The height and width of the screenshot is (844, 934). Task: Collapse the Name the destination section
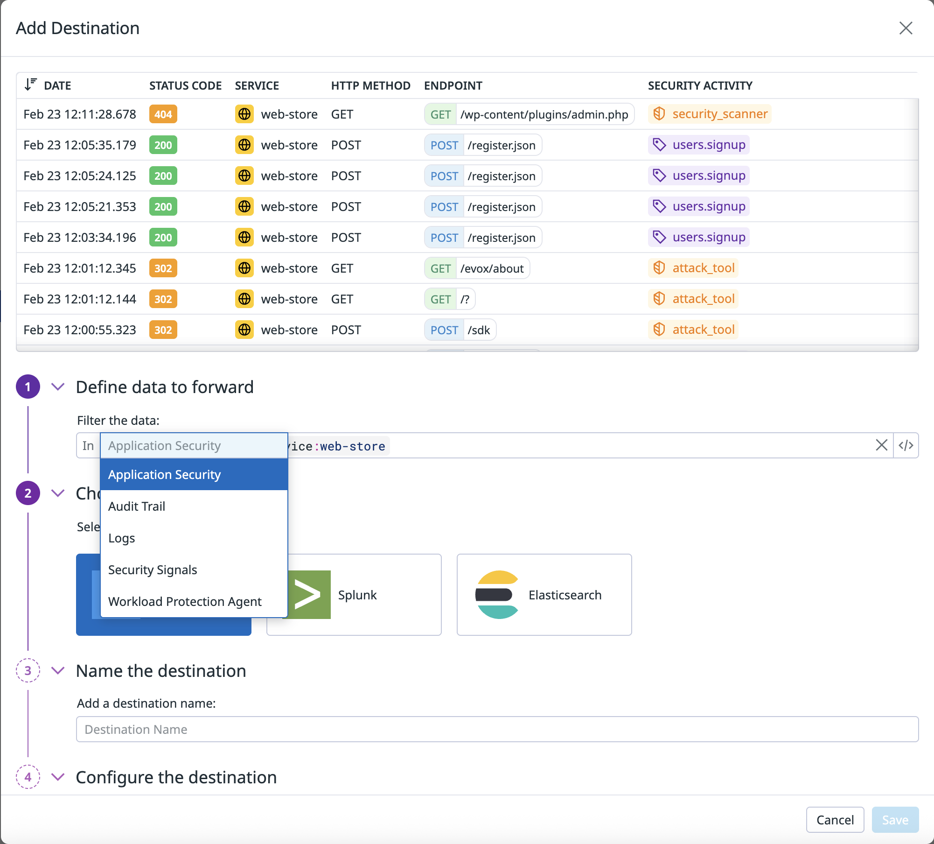[58, 670]
